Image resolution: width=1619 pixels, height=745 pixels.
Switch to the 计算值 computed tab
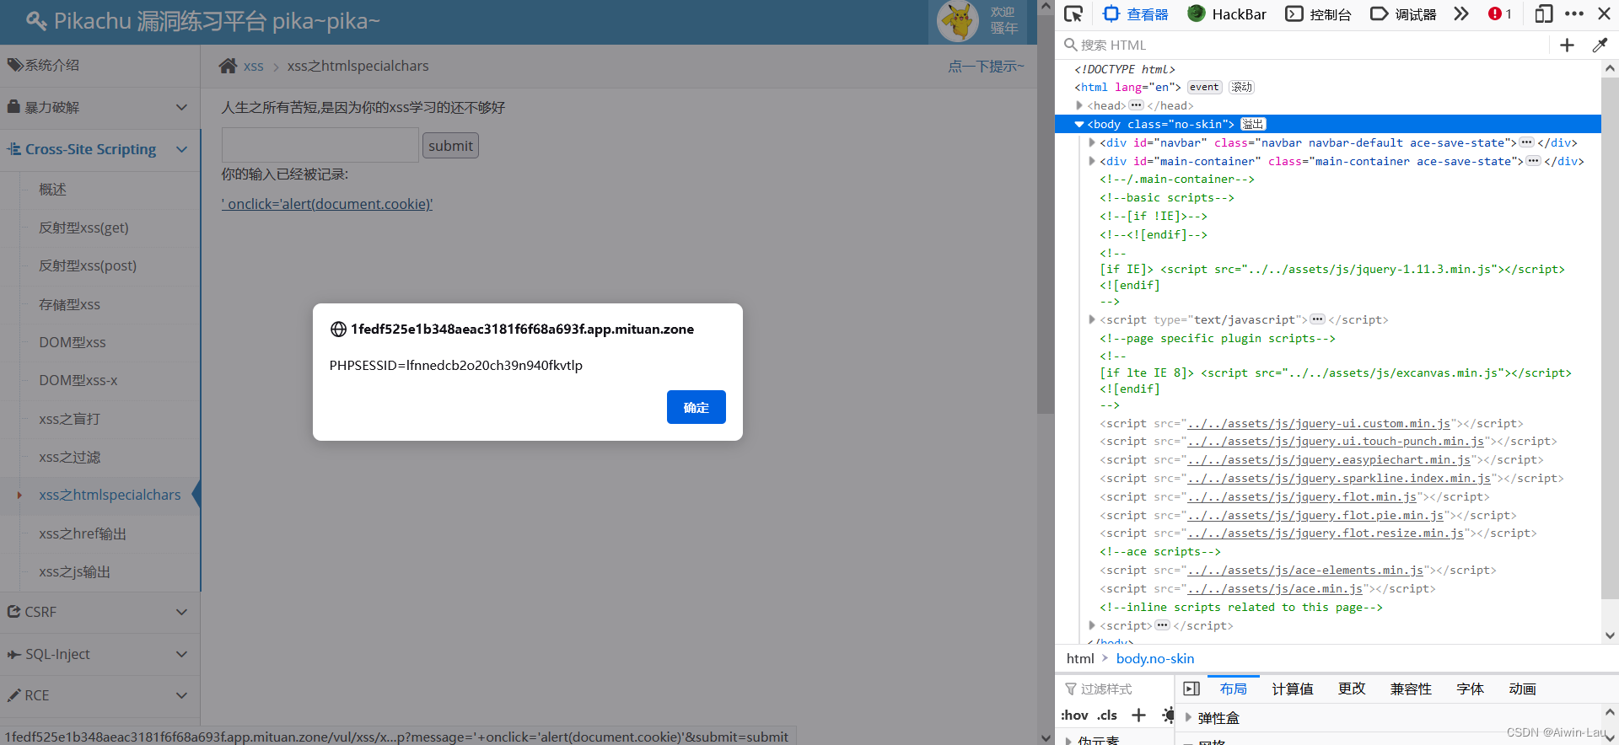1293,689
